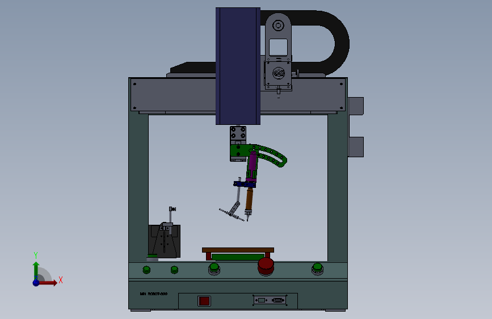Select the serial port connector plate
492x319 pixels.
click(270, 300)
